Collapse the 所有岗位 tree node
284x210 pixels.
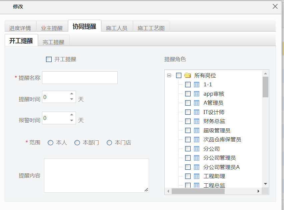pos(169,76)
